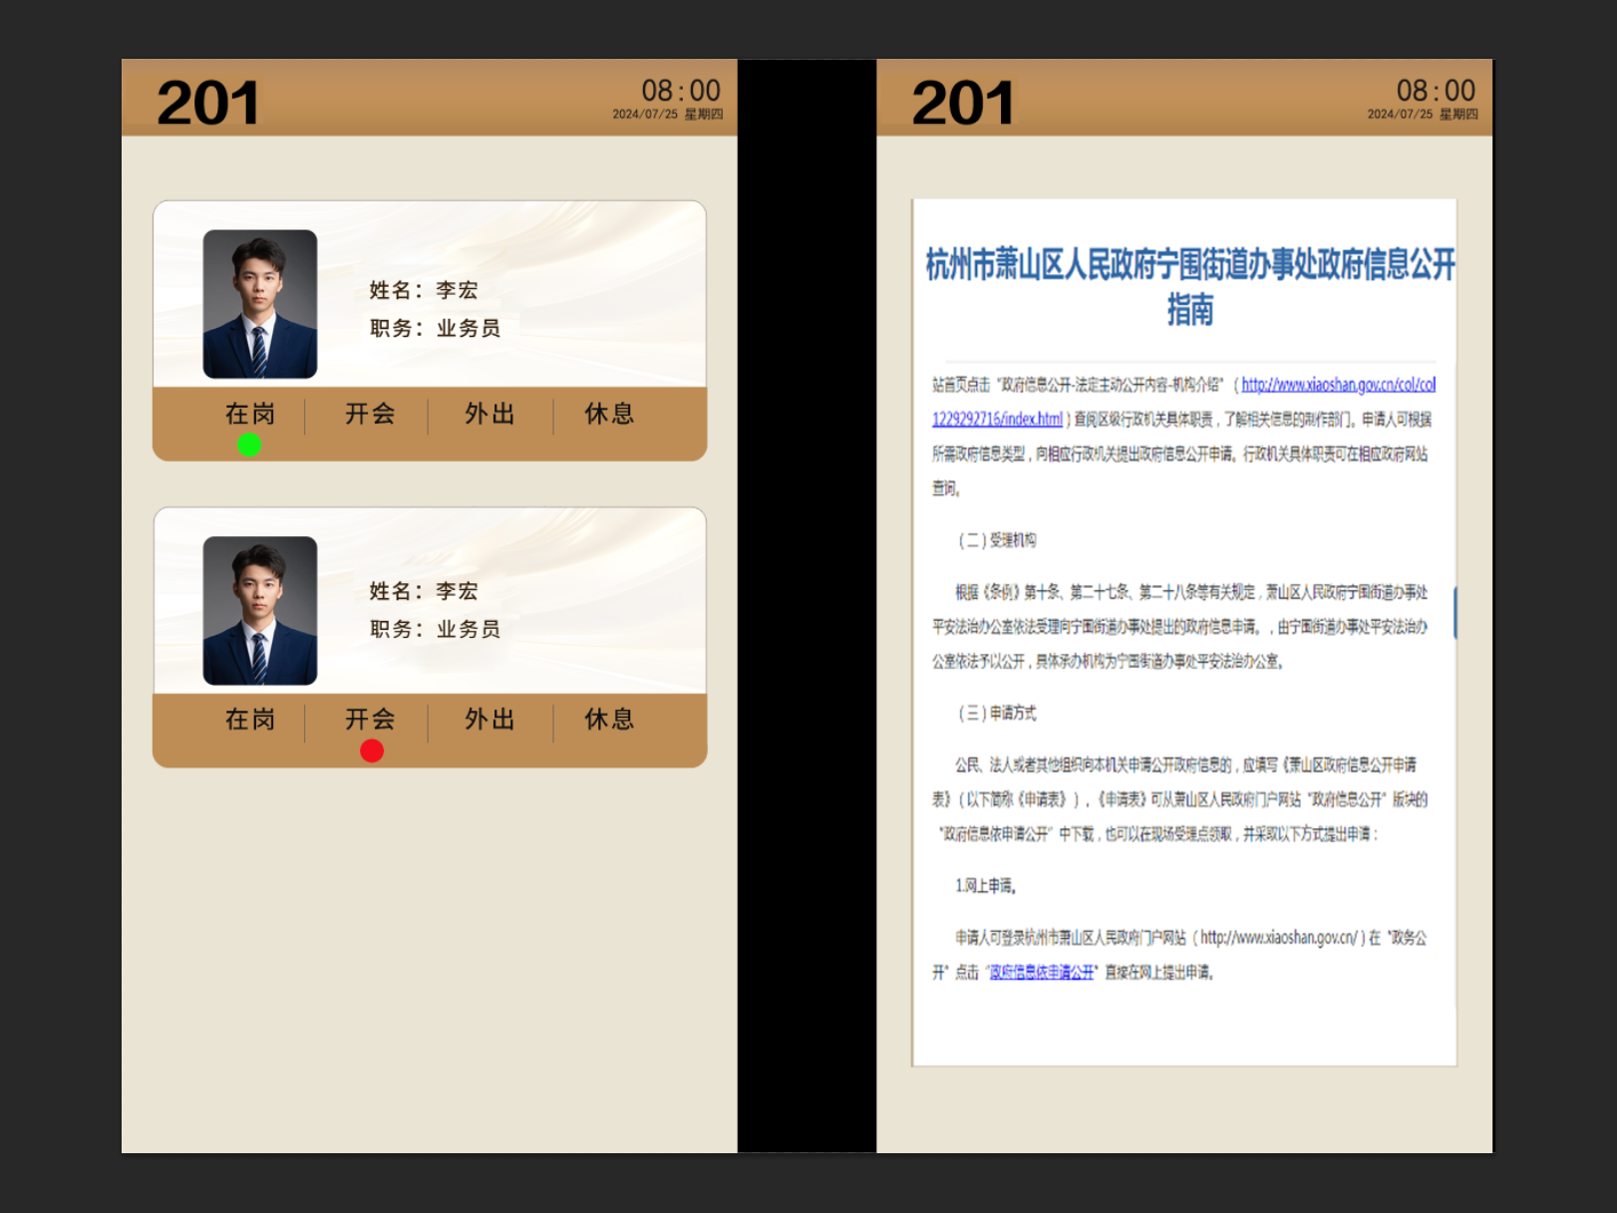Select 外出 status on the first staff card
The height and width of the screenshot is (1213, 1617).
[489, 414]
